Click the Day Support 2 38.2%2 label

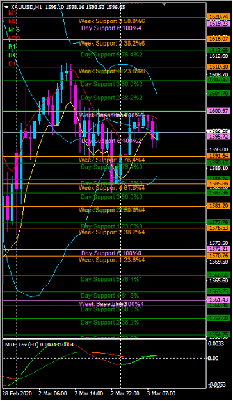(x=111, y=98)
